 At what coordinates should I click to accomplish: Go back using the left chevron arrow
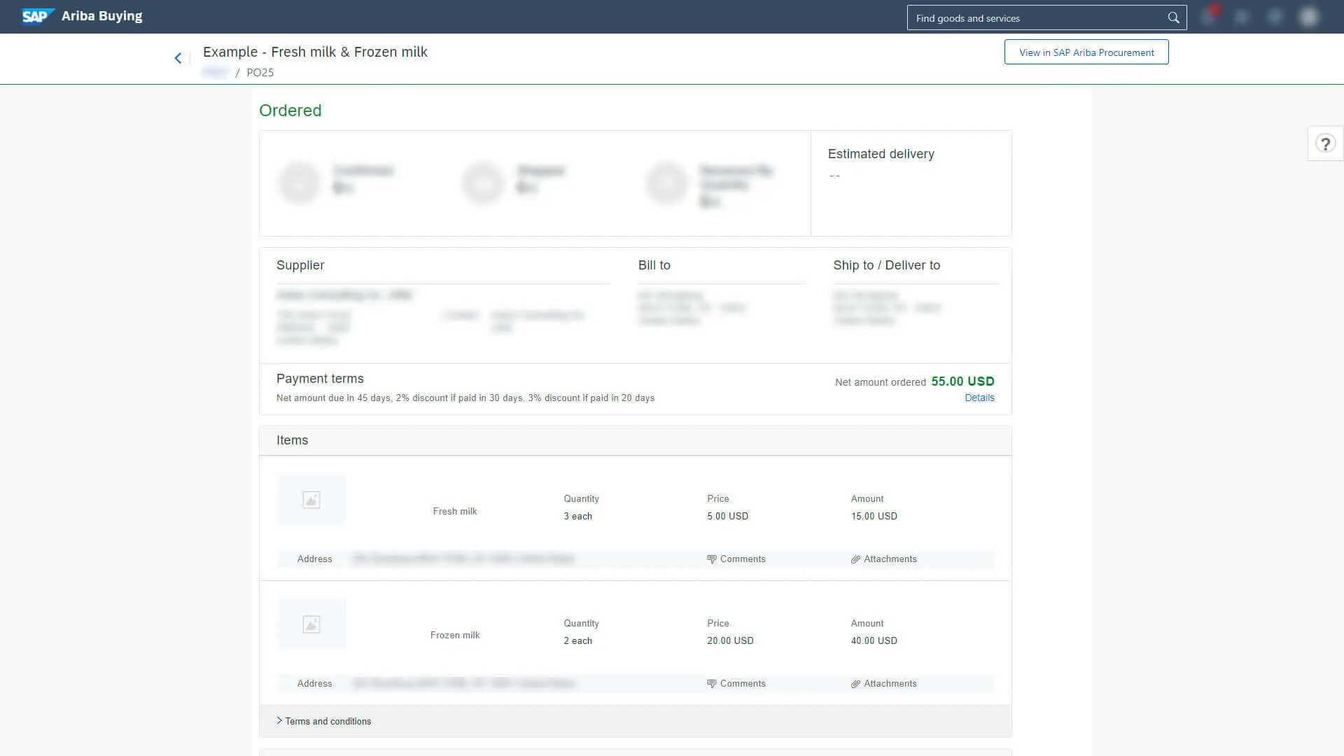(178, 58)
